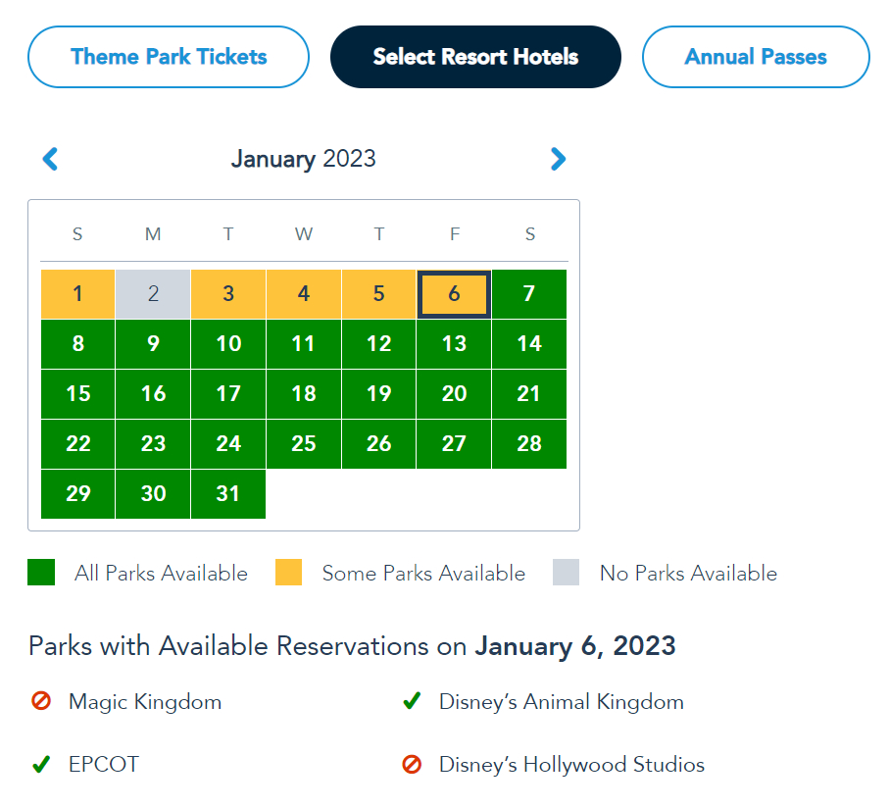Select January 6 on the calendar

click(454, 294)
